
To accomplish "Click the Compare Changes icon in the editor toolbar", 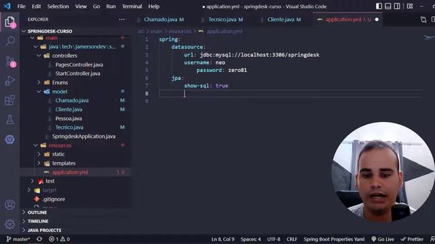I will tap(423, 20).
